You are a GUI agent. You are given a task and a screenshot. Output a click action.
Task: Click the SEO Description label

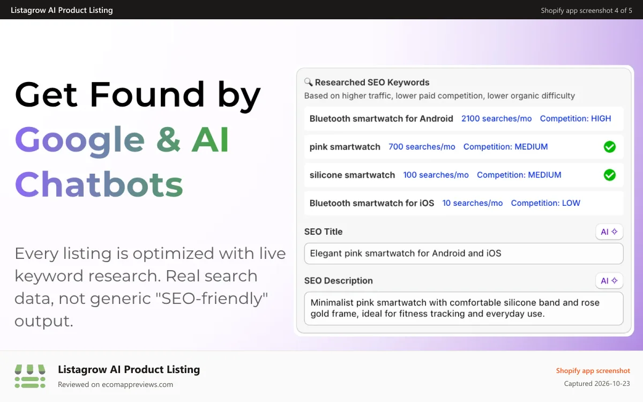tap(338, 280)
